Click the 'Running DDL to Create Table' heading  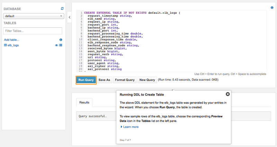pos(142,95)
